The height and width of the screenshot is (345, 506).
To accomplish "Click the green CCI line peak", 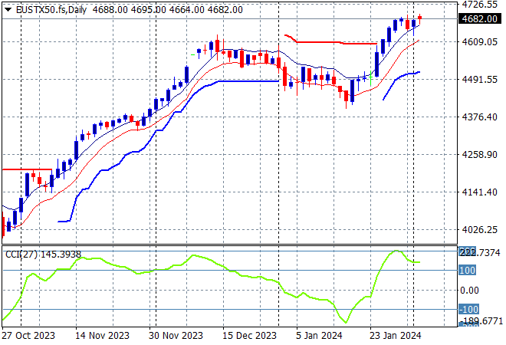I will [396, 251].
